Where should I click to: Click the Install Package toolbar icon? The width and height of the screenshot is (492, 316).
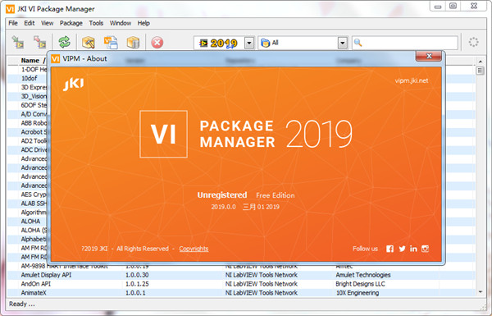click(x=18, y=42)
